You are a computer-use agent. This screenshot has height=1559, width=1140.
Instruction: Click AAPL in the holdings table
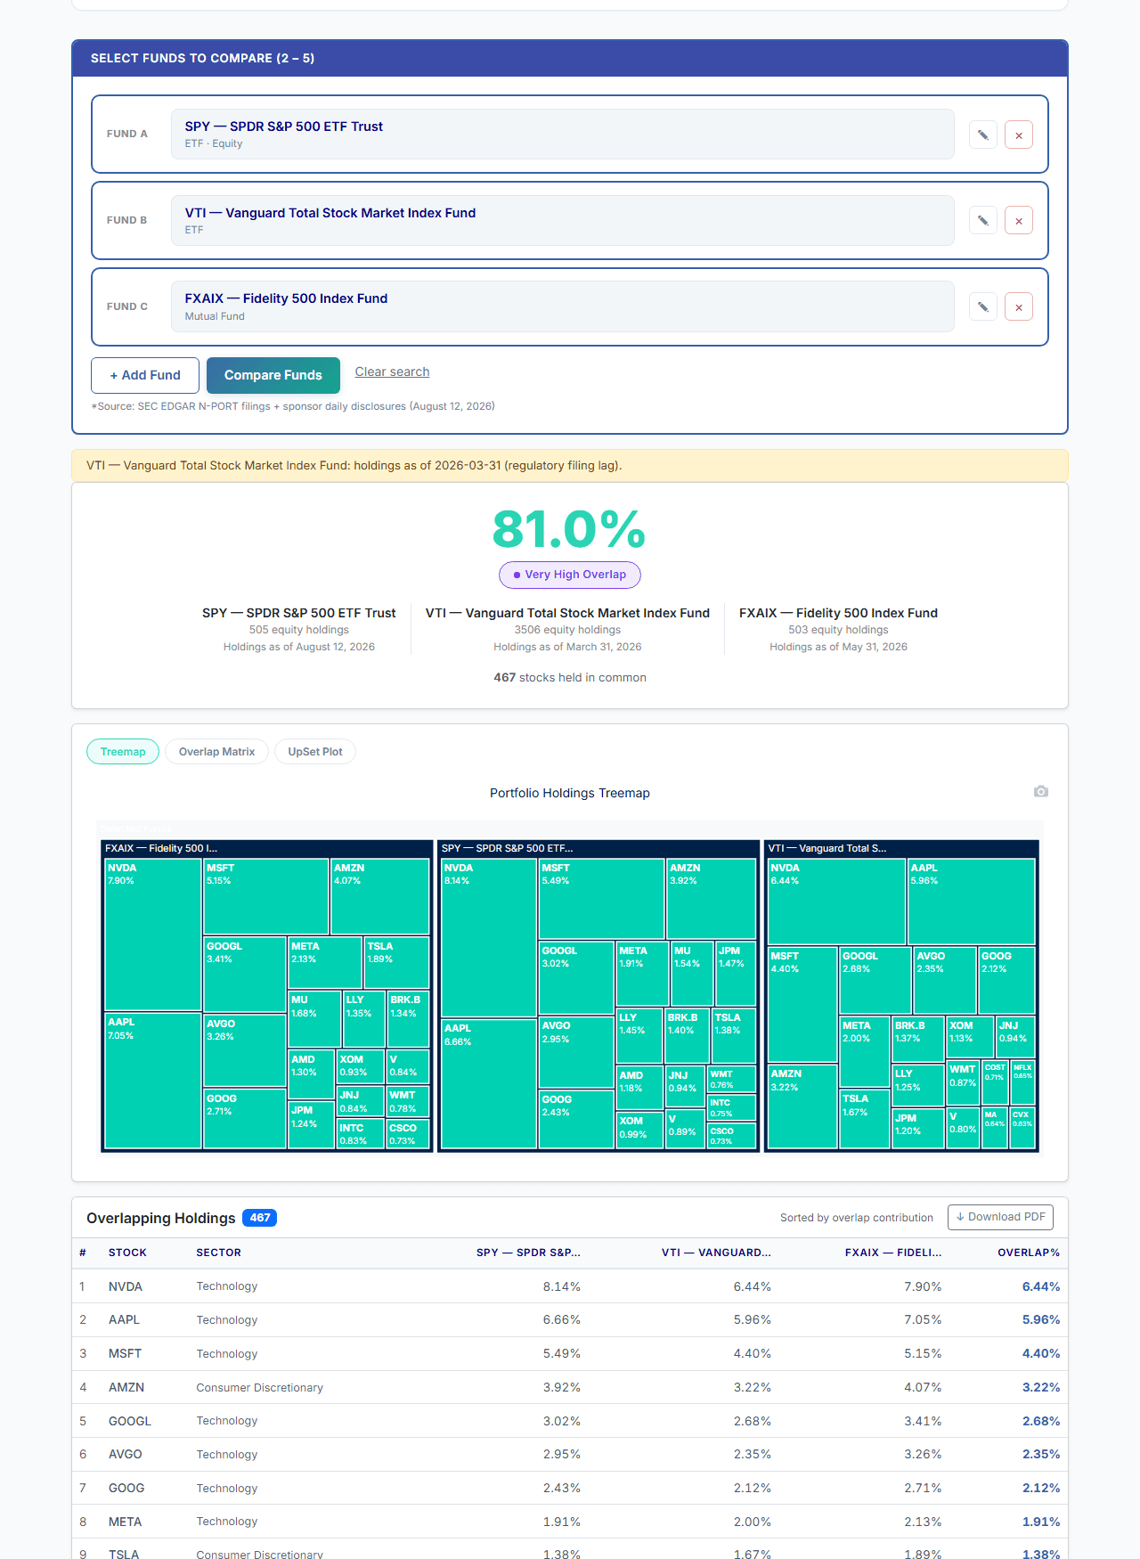[124, 1320]
